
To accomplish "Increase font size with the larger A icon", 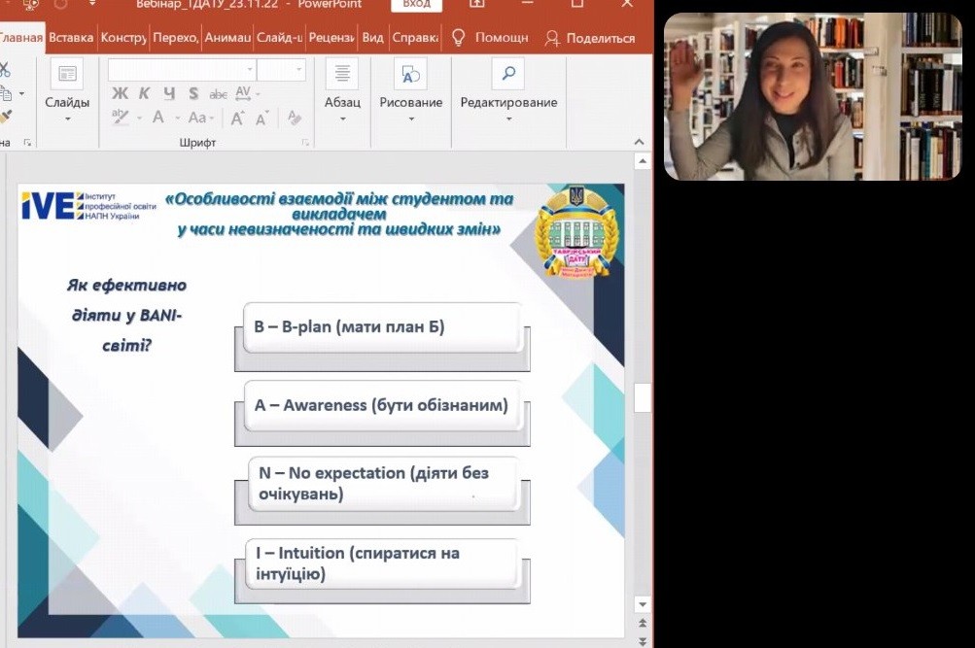I will pyautogui.click(x=237, y=117).
